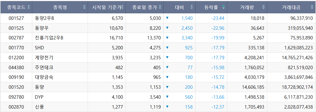Click the trading volume 335,138
This screenshot has height=112, width=316.
pos(256,48)
